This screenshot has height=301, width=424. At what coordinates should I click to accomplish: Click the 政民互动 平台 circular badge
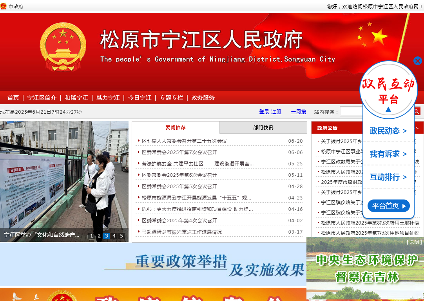(388, 90)
